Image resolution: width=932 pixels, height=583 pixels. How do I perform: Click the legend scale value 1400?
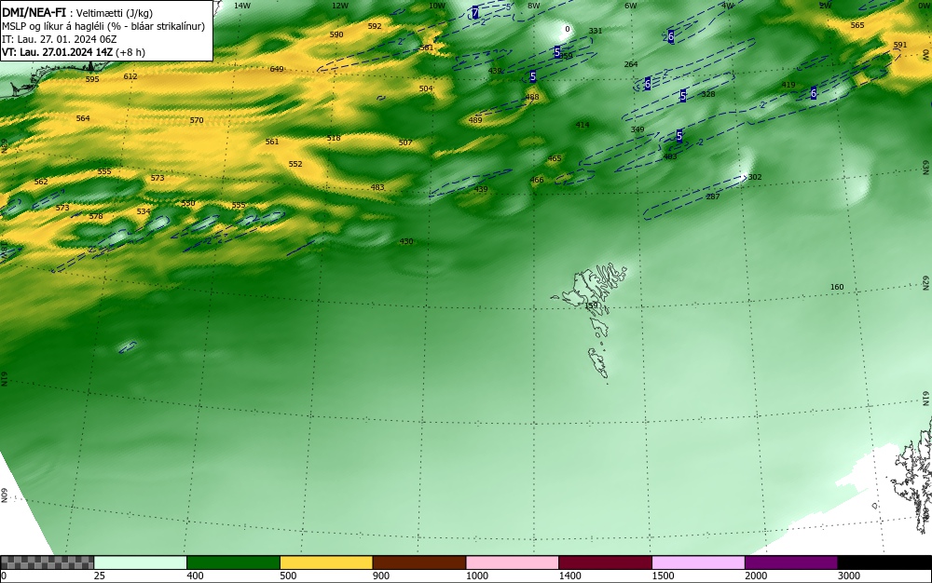pyautogui.click(x=570, y=576)
